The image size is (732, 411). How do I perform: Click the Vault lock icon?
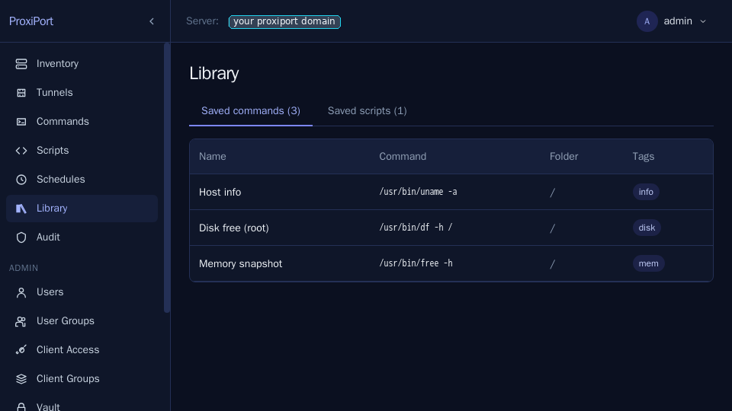21,406
